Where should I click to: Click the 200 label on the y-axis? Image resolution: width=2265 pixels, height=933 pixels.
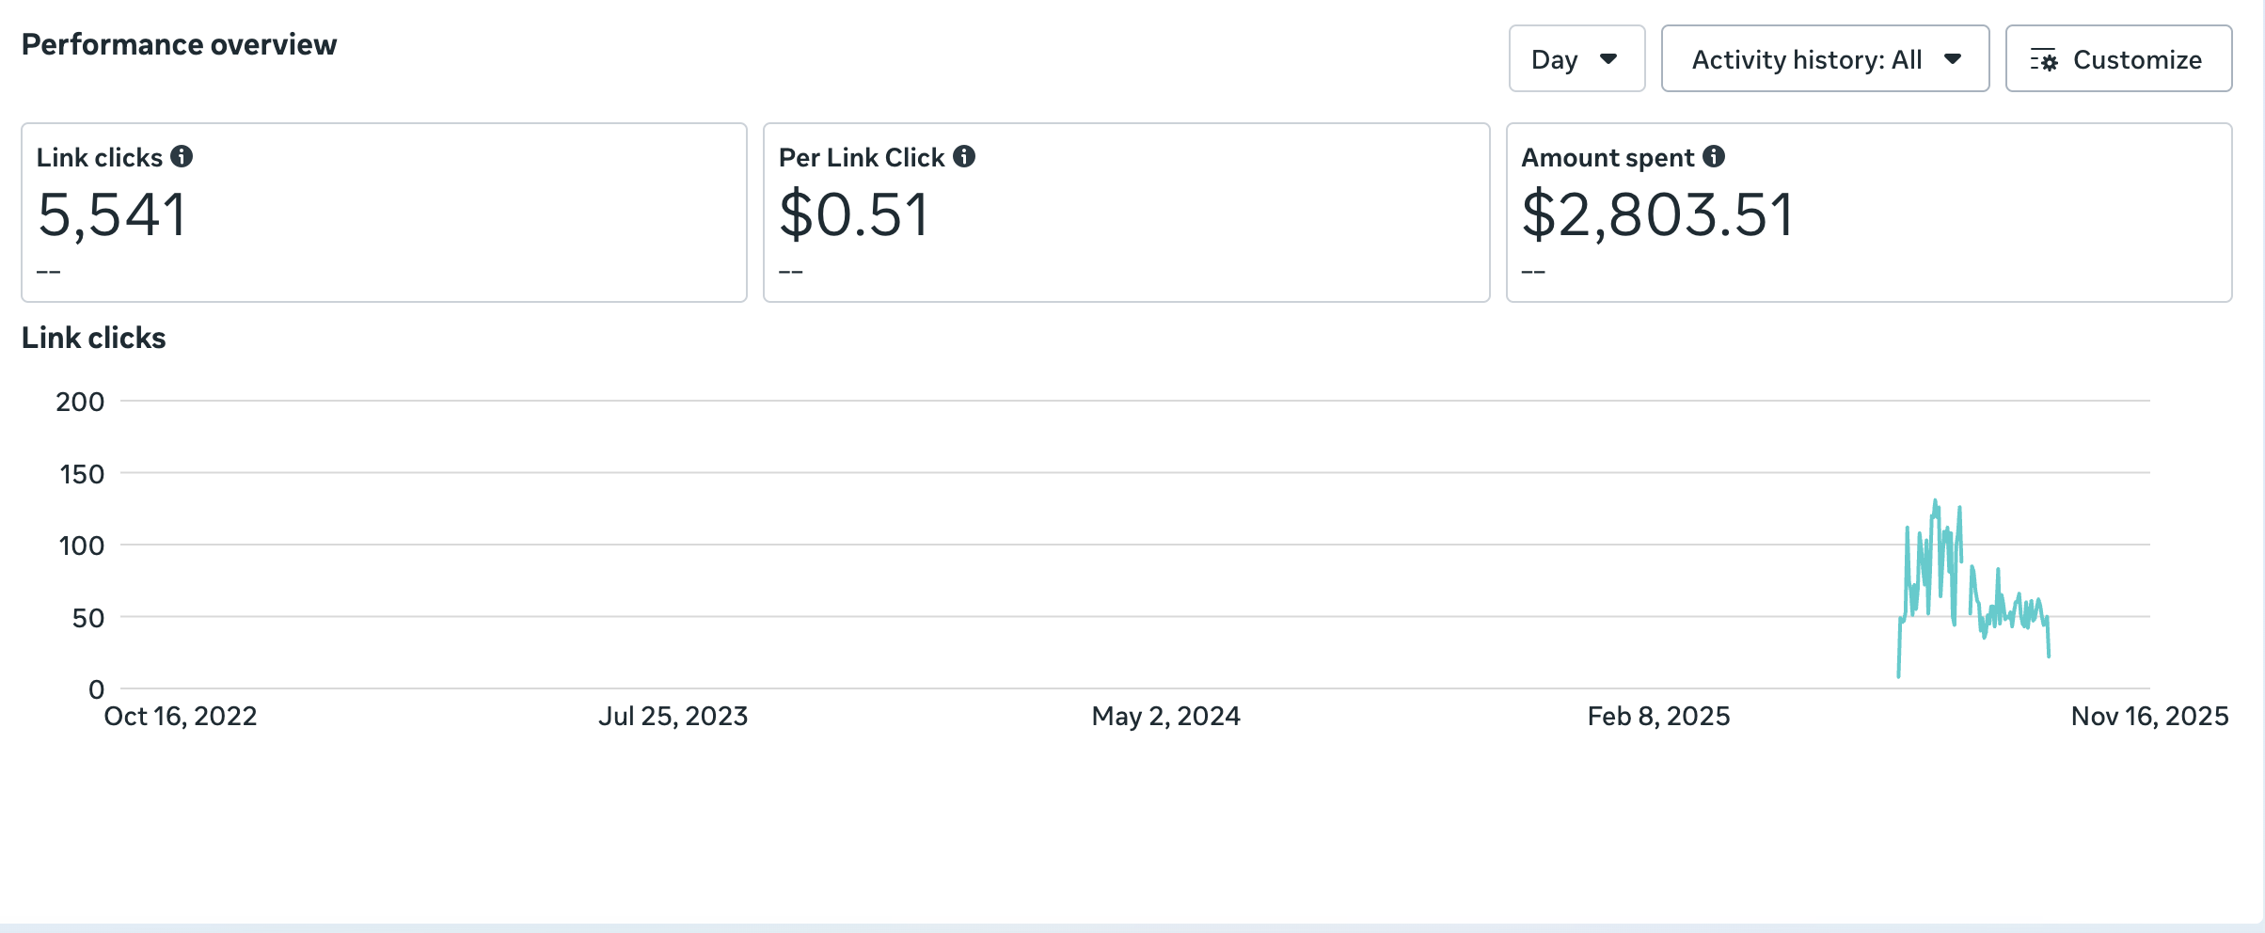tap(80, 402)
